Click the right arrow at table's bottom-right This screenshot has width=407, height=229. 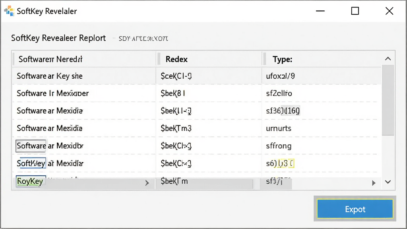pos(374,183)
